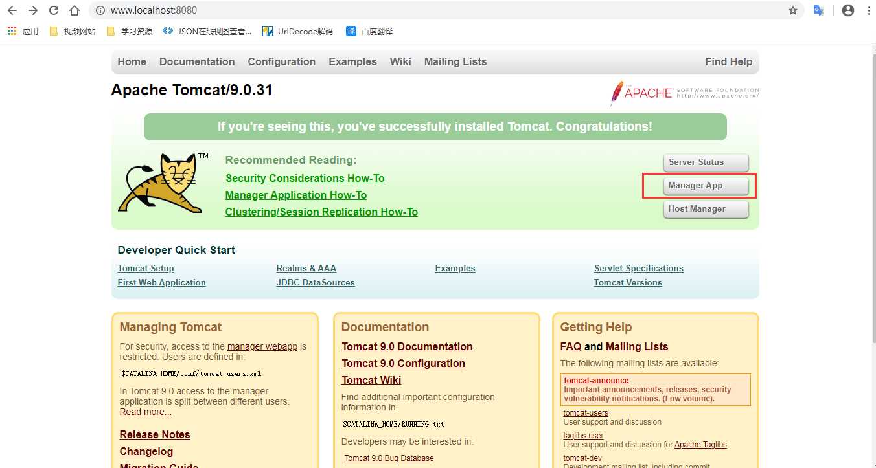Select the $CATALINA_HOME/RUNNING.txt path text

394,425
